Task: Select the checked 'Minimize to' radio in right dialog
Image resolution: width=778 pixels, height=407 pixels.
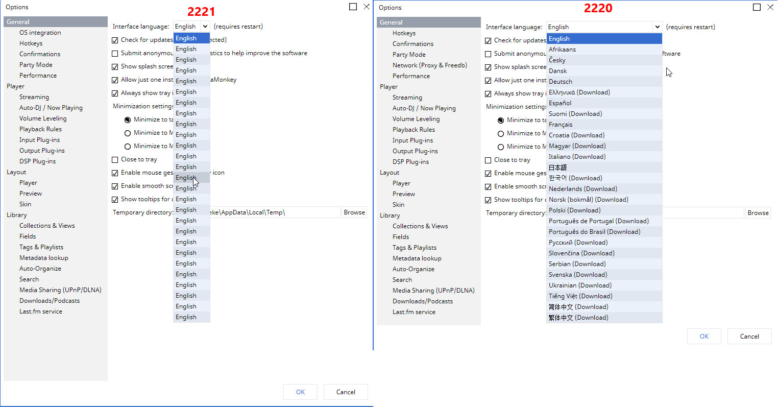Action: [501, 120]
